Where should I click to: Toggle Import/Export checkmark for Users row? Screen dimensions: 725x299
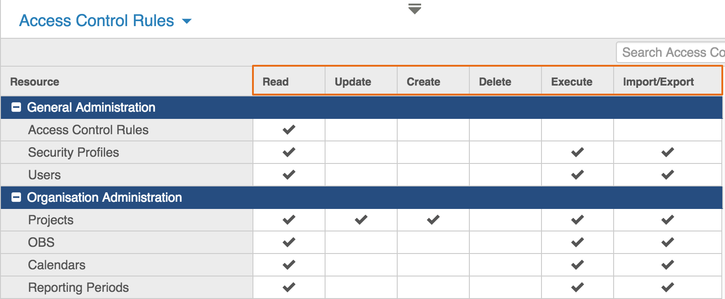point(667,175)
